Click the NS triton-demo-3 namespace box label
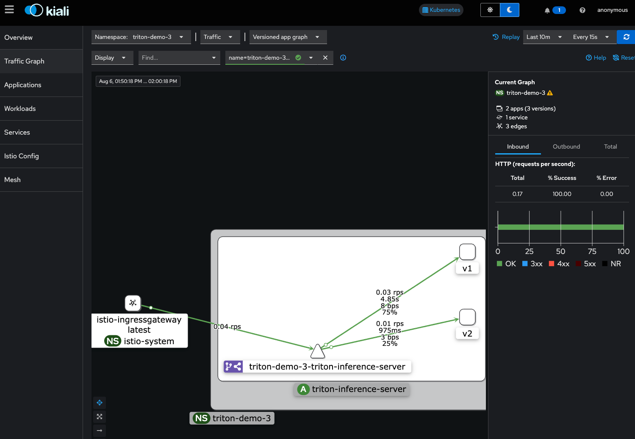 point(232,418)
